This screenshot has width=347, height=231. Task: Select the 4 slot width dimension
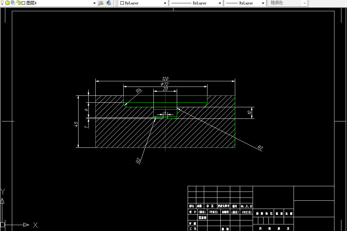pyautogui.click(x=165, y=113)
